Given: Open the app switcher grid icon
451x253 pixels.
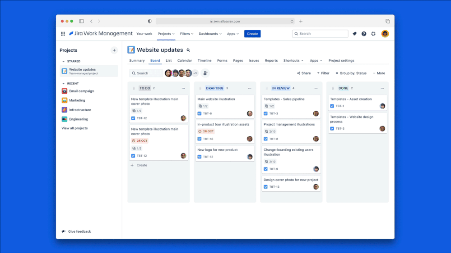Looking at the screenshot, I should coord(63,34).
